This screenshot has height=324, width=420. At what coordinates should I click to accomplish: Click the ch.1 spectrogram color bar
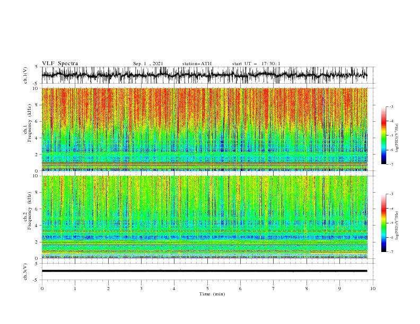[383, 136]
